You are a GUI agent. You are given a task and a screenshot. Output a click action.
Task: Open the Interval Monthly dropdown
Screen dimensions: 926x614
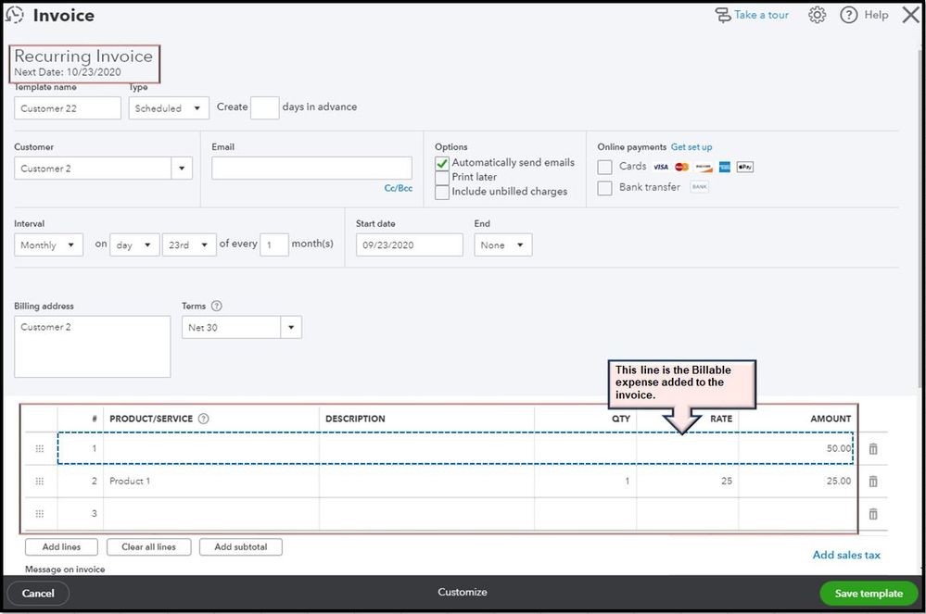(48, 244)
